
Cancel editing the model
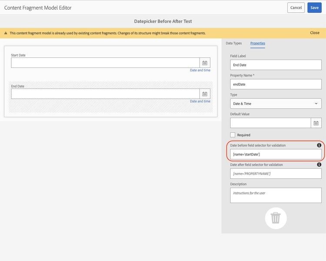[x=296, y=8]
